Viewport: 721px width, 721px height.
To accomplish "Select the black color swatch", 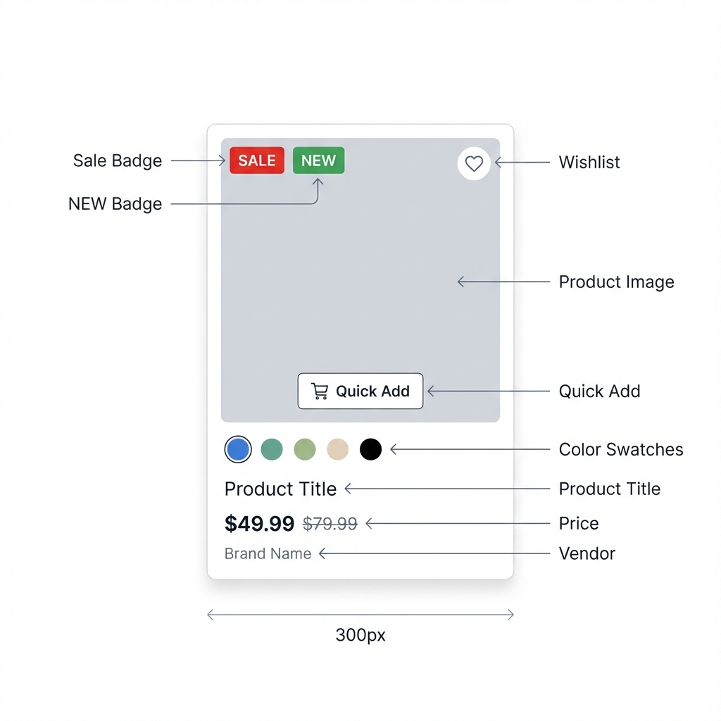I will (x=370, y=449).
